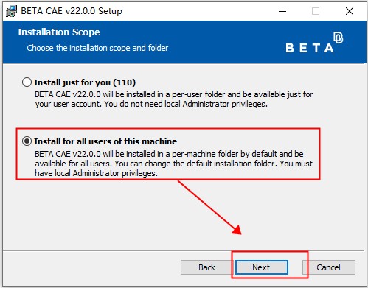Close the BETA CAE Setup window
The height and width of the screenshot is (288, 368).
point(350,11)
